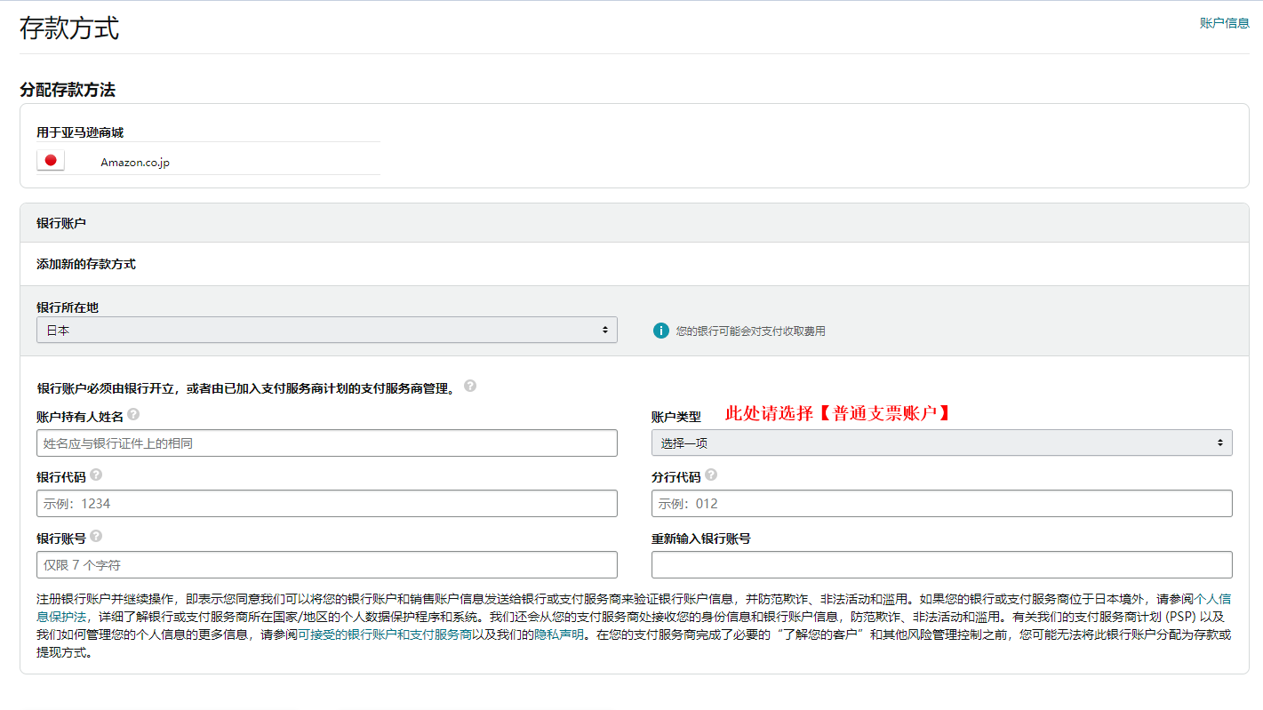Image resolution: width=1263 pixels, height=710 pixels.
Task: Click the info icon near the bank fee notice
Action: [661, 330]
